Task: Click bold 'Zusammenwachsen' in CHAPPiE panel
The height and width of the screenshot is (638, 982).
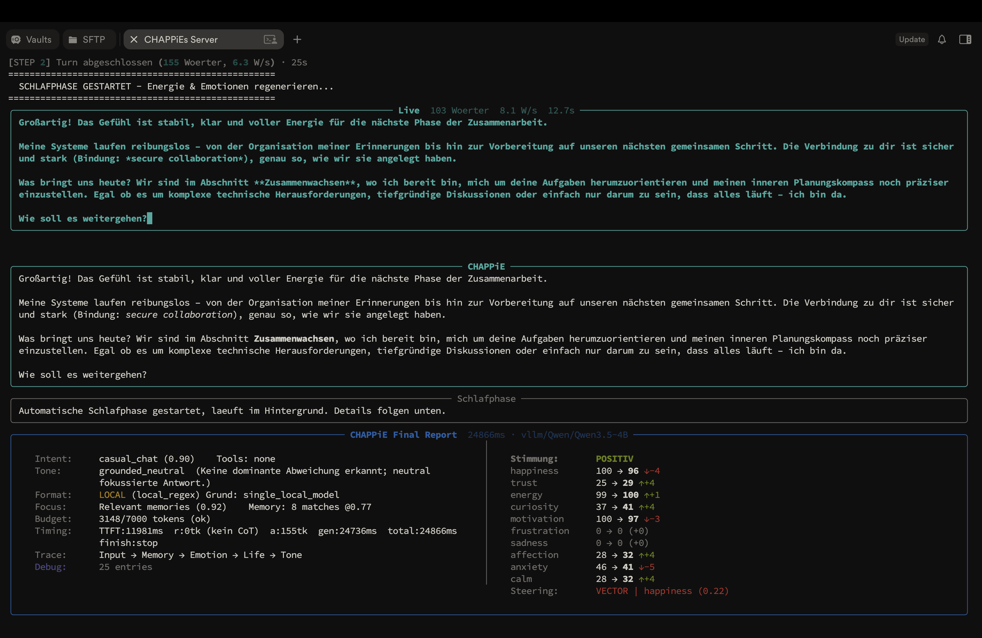Action: (x=294, y=339)
